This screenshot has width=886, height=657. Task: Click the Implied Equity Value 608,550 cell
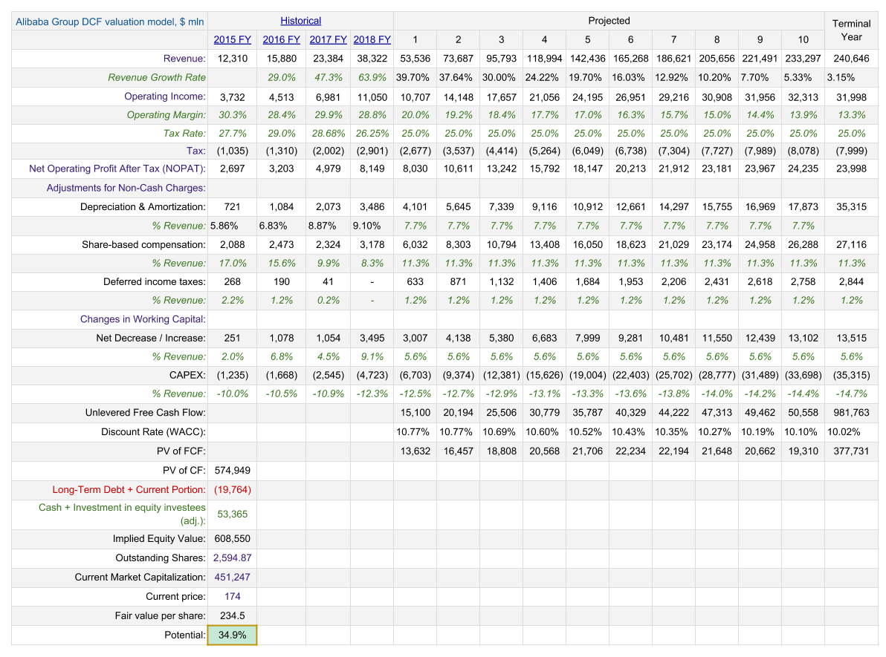[x=232, y=538]
